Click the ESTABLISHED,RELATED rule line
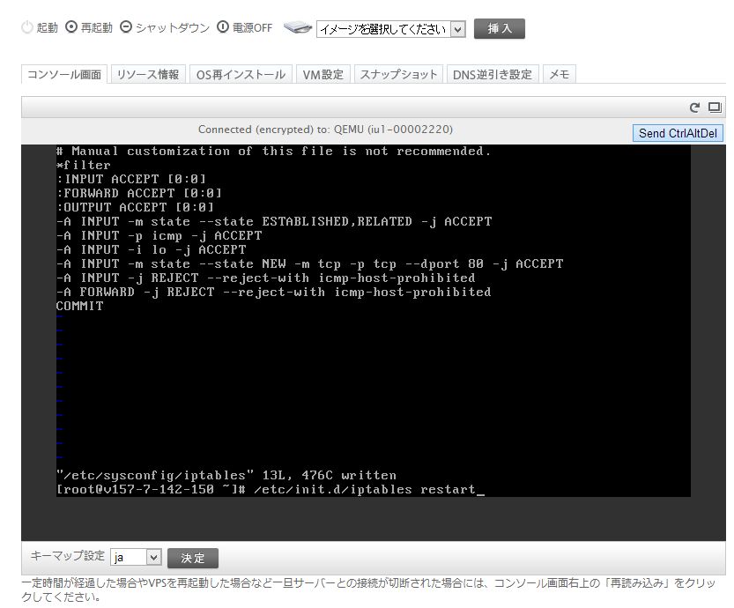 click(x=274, y=221)
